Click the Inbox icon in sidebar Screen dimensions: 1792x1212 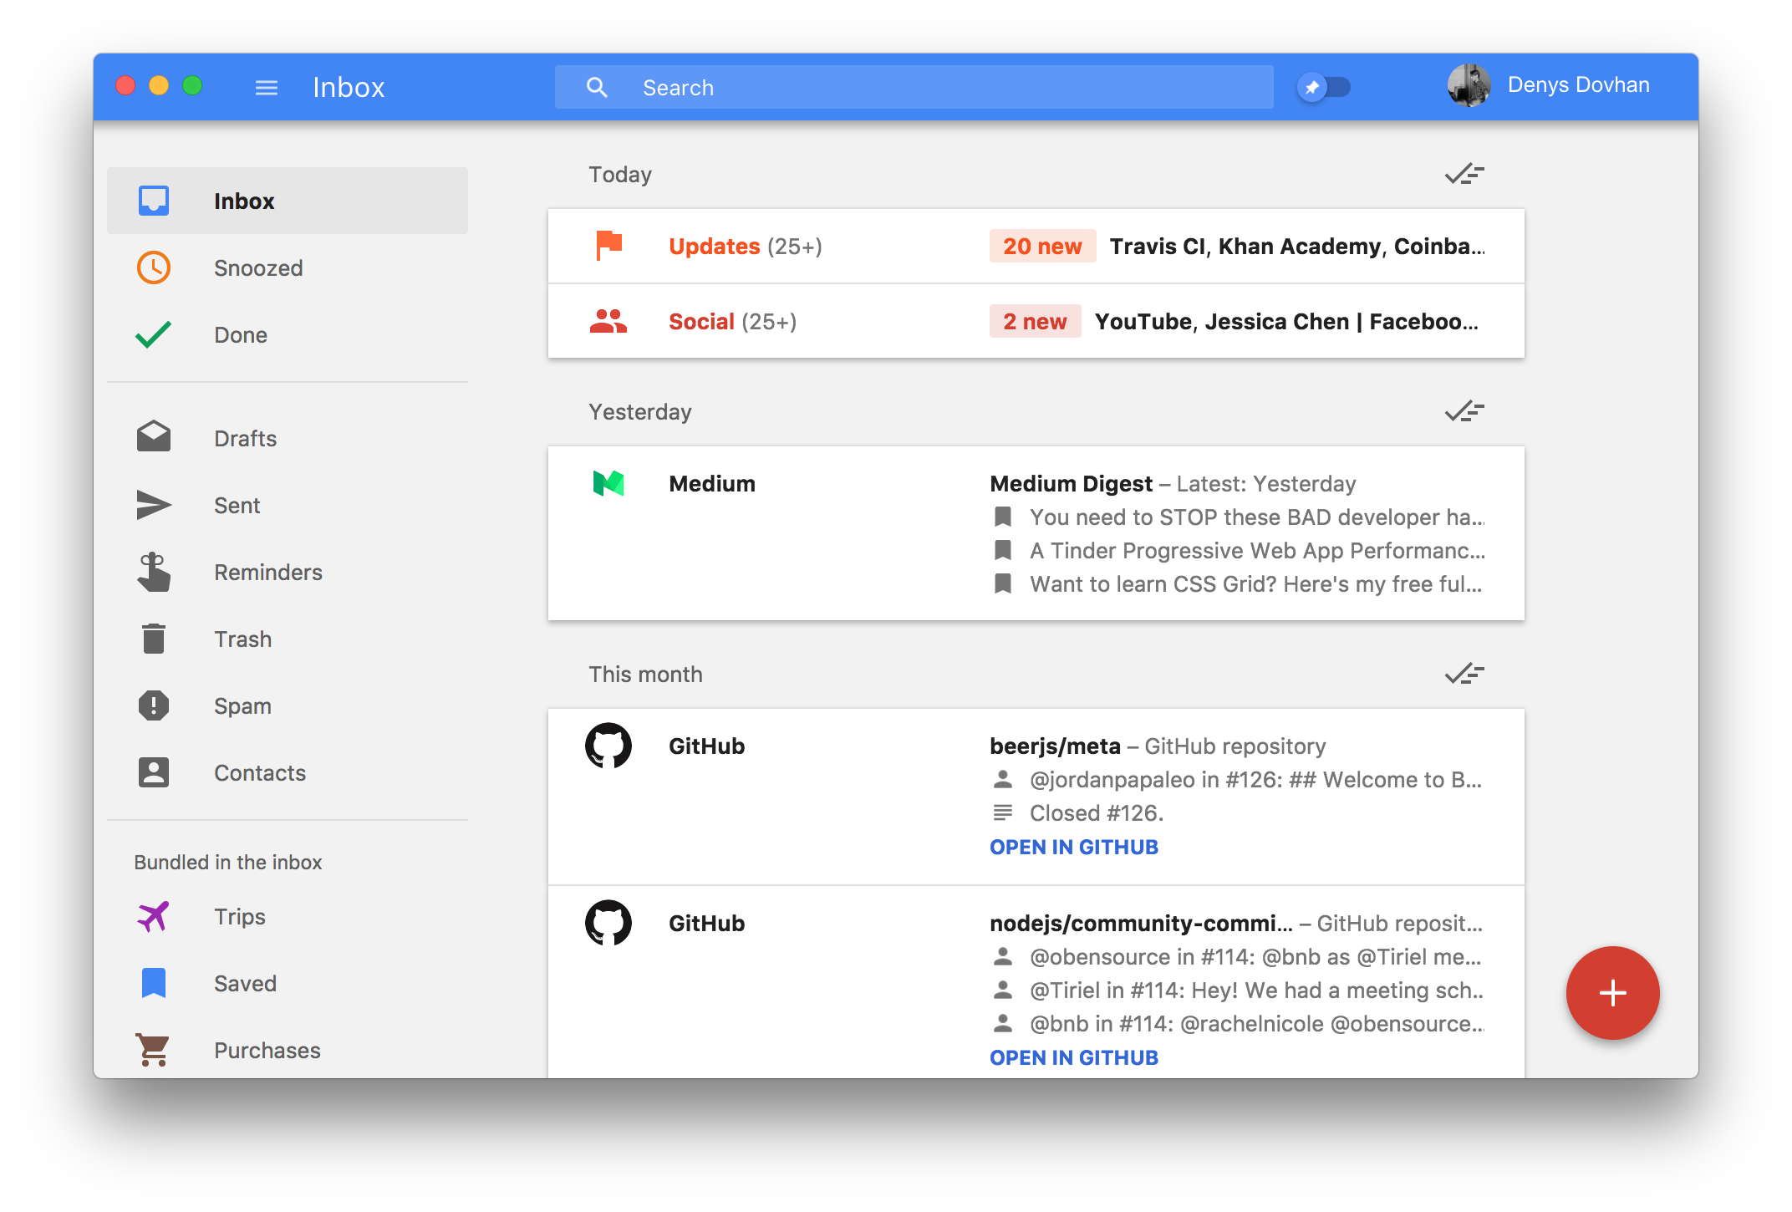(x=154, y=201)
